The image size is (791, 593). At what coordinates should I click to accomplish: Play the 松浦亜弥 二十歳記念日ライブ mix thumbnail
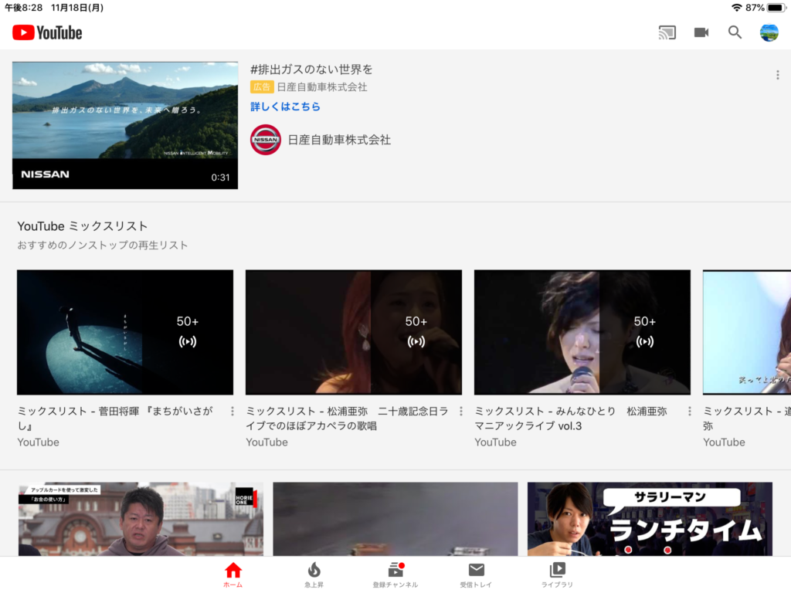click(x=354, y=332)
